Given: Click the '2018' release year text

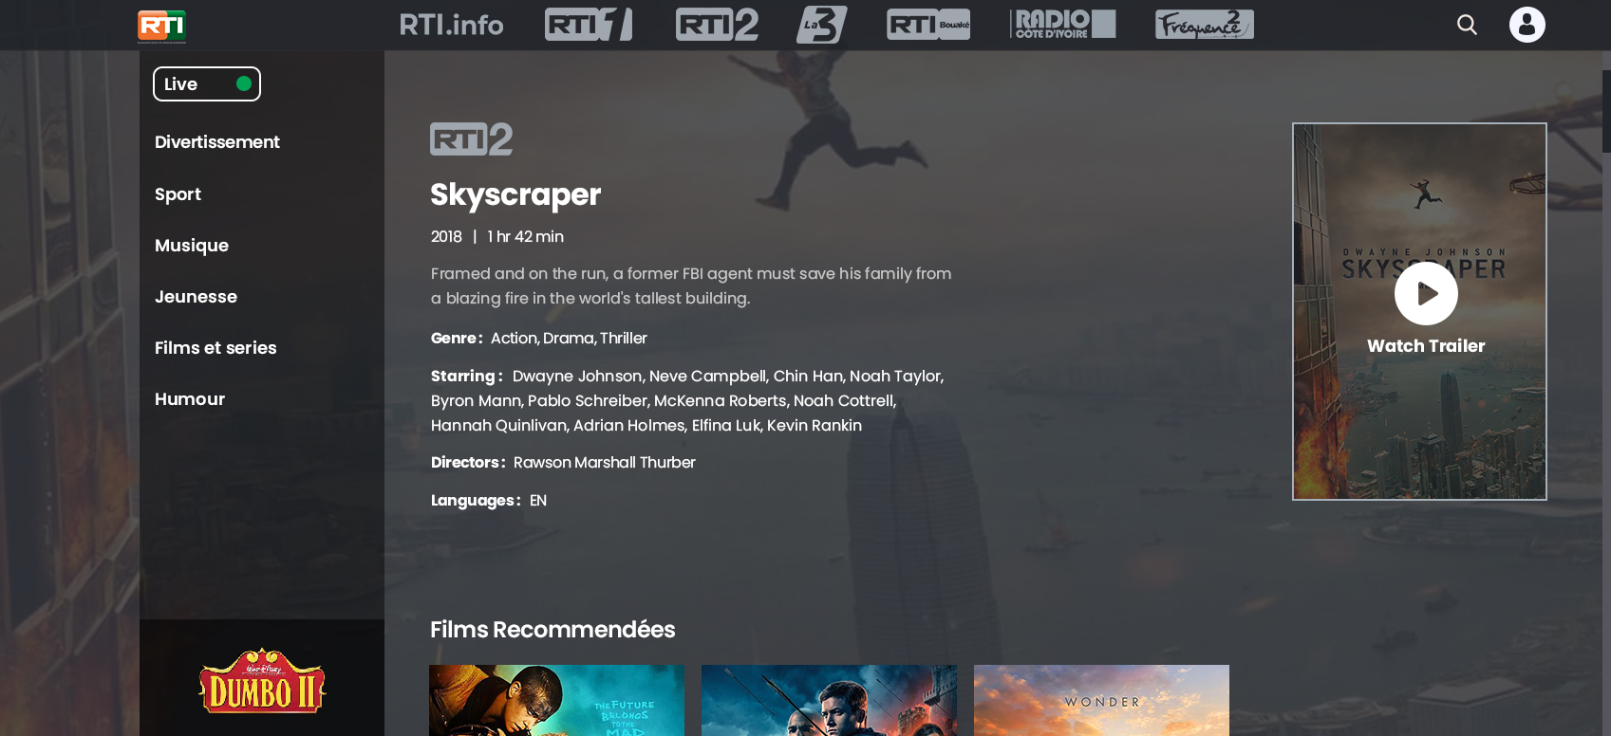Looking at the screenshot, I should (x=446, y=237).
